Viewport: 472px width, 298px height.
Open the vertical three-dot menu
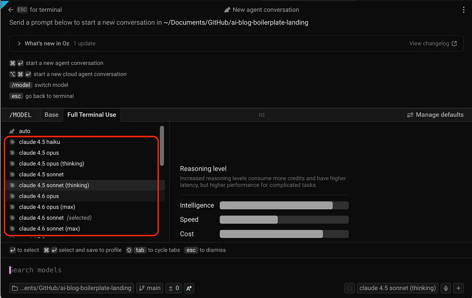coord(464,10)
